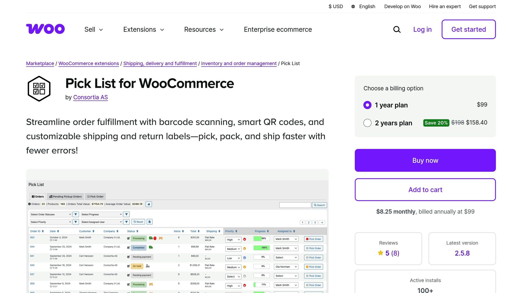522x293 pixels.
Task: Click the green delivery truck icon on order 844
Action: pos(151,247)
